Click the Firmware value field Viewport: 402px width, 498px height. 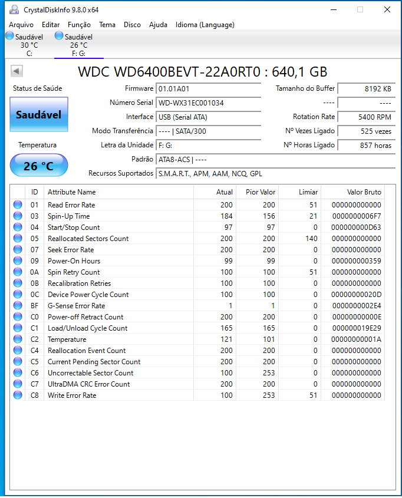(x=208, y=88)
